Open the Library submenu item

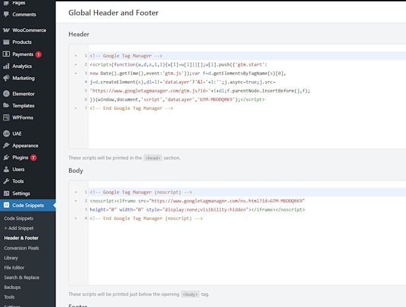click(11, 258)
